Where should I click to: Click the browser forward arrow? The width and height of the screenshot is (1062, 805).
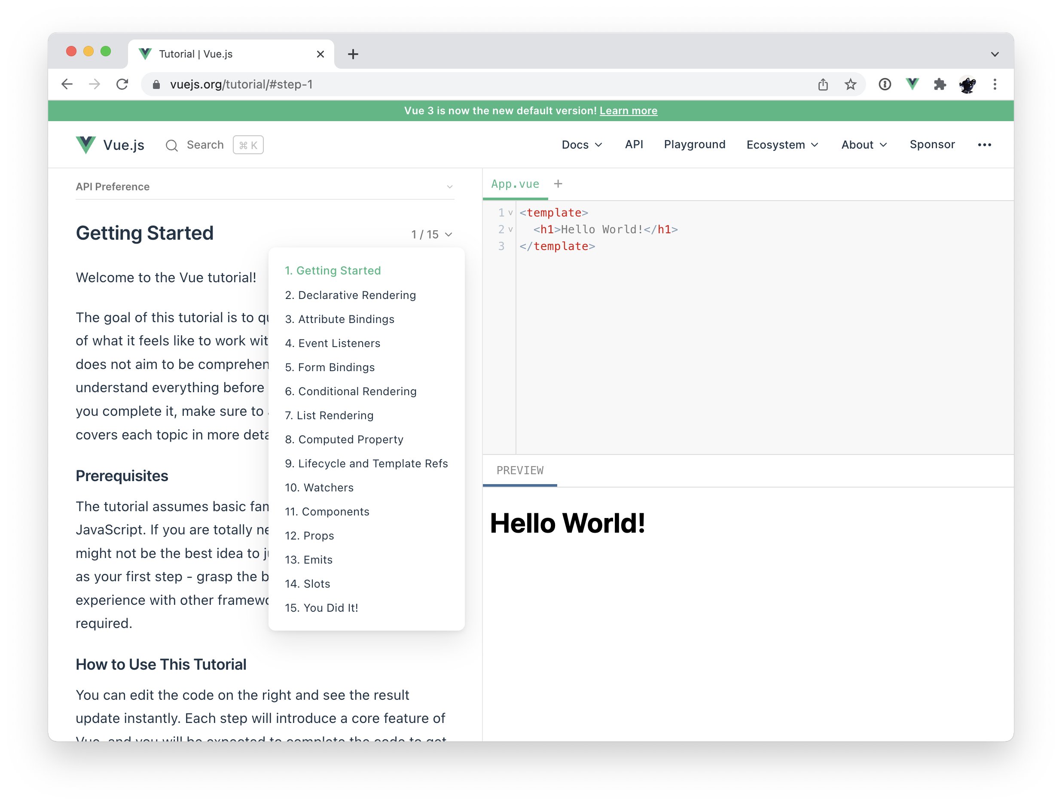pos(95,85)
